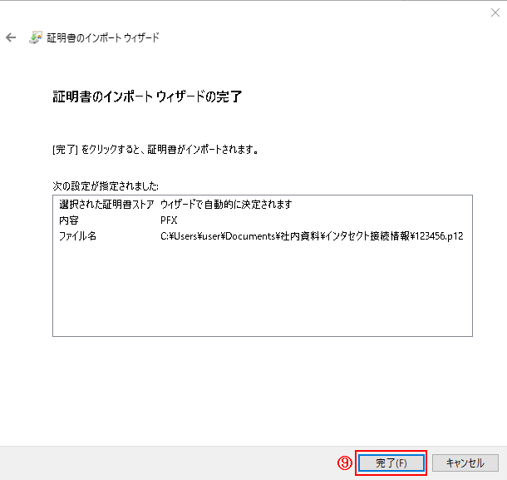Viewport: 507px width, 480px height.
Task: Click the blank title bar area
Action: 249,12
